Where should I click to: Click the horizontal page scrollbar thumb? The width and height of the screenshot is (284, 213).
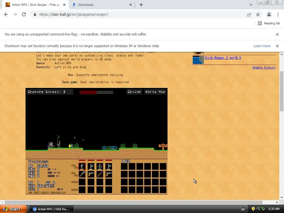click(x=134, y=202)
